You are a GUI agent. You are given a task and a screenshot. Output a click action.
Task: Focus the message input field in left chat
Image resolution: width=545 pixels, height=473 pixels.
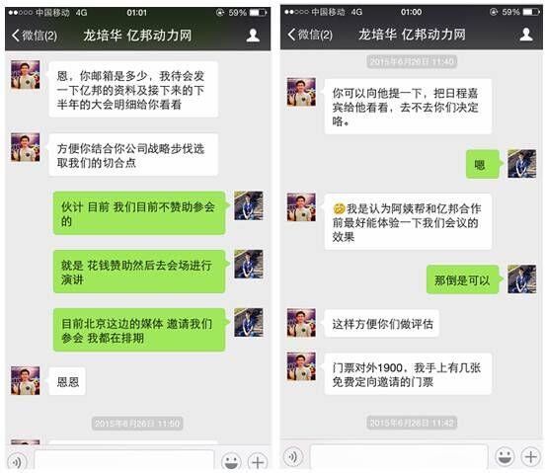point(123,461)
